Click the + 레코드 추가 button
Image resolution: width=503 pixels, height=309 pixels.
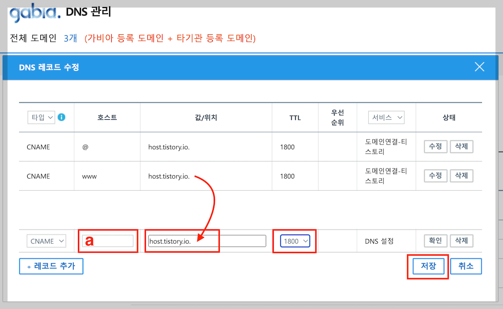click(x=51, y=266)
